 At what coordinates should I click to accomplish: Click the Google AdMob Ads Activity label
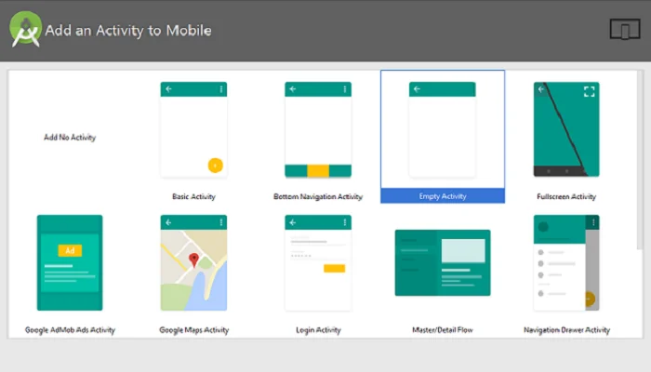70,330
